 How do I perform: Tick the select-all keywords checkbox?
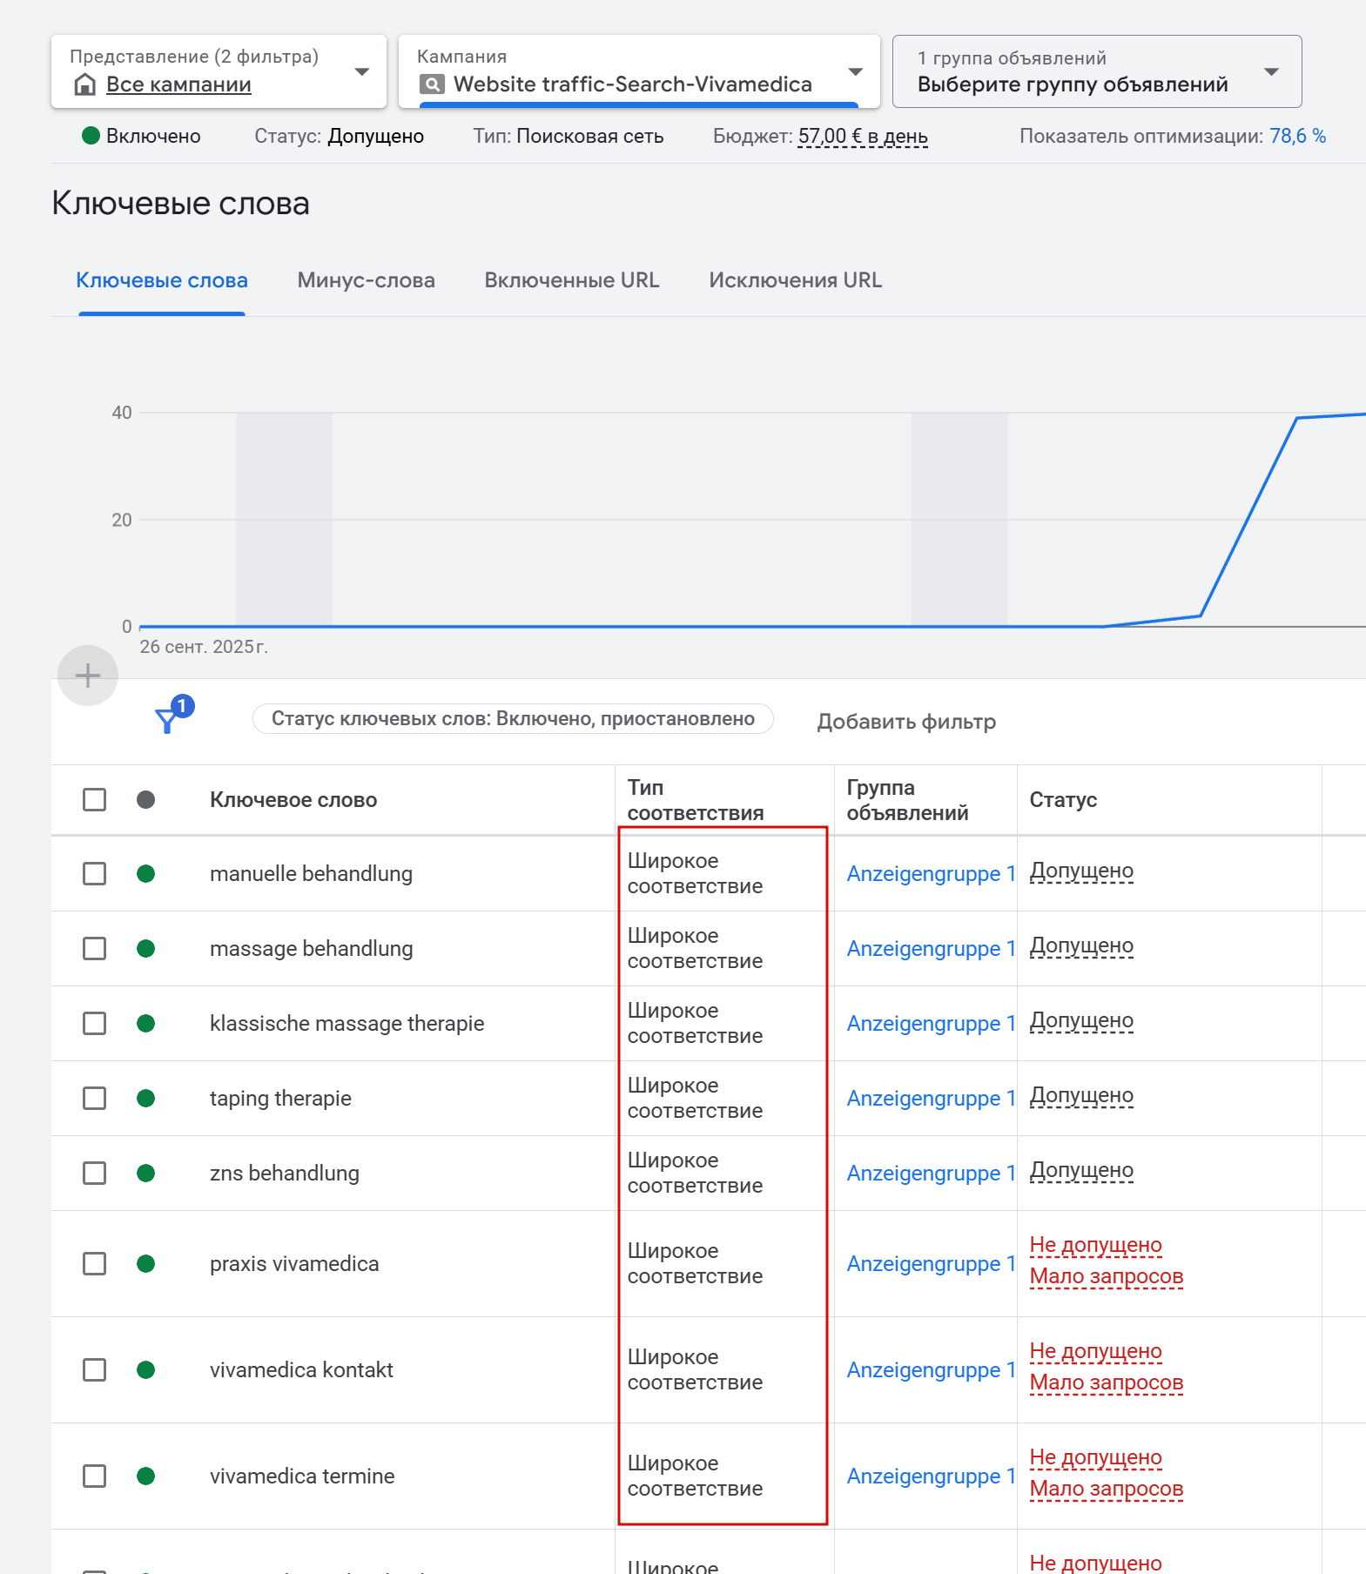click(x=94, y=799)
